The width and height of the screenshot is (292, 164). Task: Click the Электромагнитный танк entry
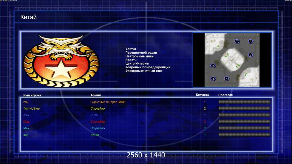click(x=144, y=71)
